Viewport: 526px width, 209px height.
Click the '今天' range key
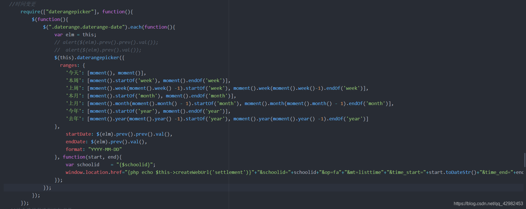(73, 73)
